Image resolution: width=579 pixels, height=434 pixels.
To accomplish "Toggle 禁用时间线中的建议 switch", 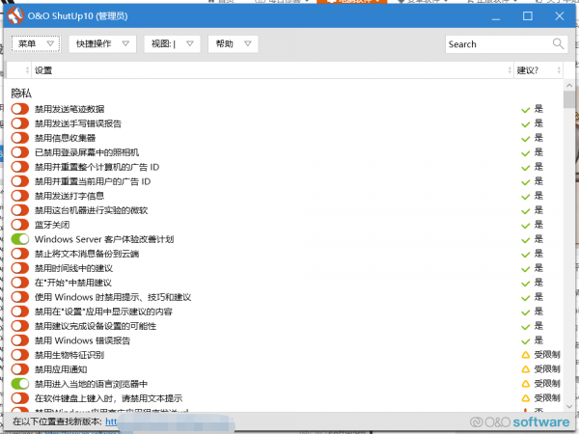I will point(20,268).
